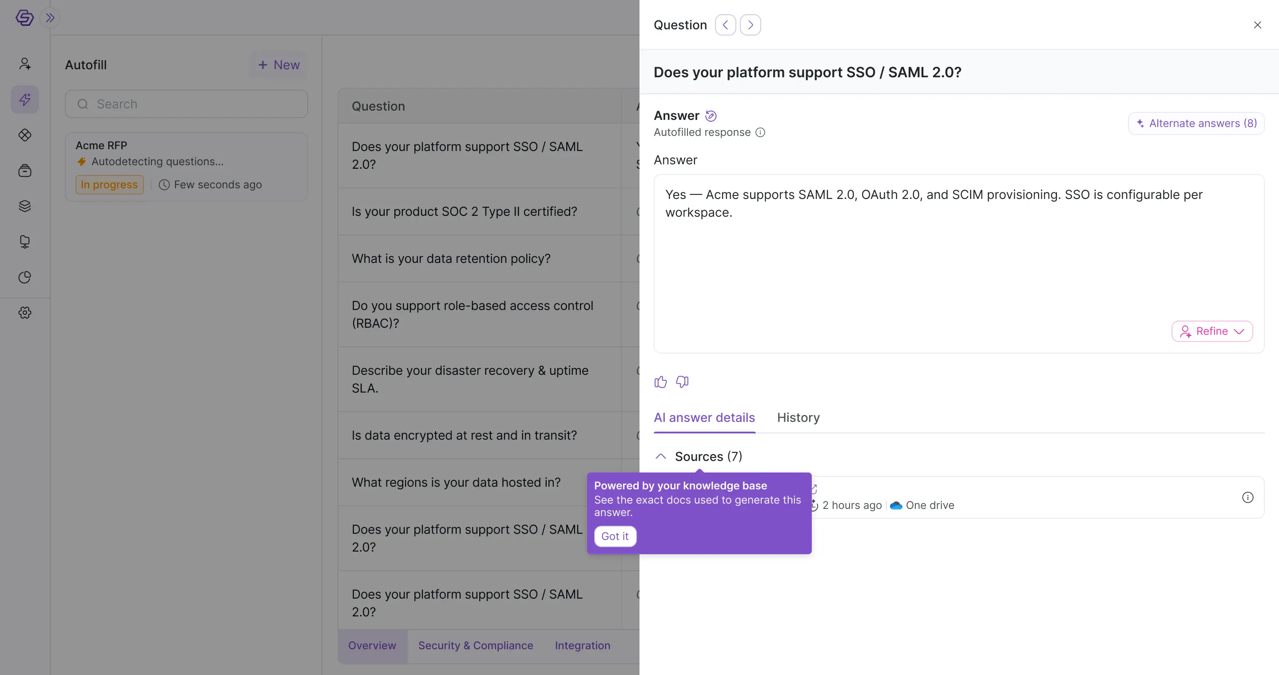Select the Security & Compliance tab
This screenshot has width=1279, height=675.
coord(475,645)
